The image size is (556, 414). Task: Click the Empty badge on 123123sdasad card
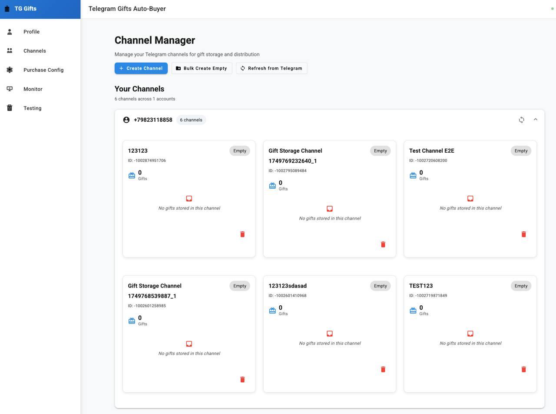[381, 286]
